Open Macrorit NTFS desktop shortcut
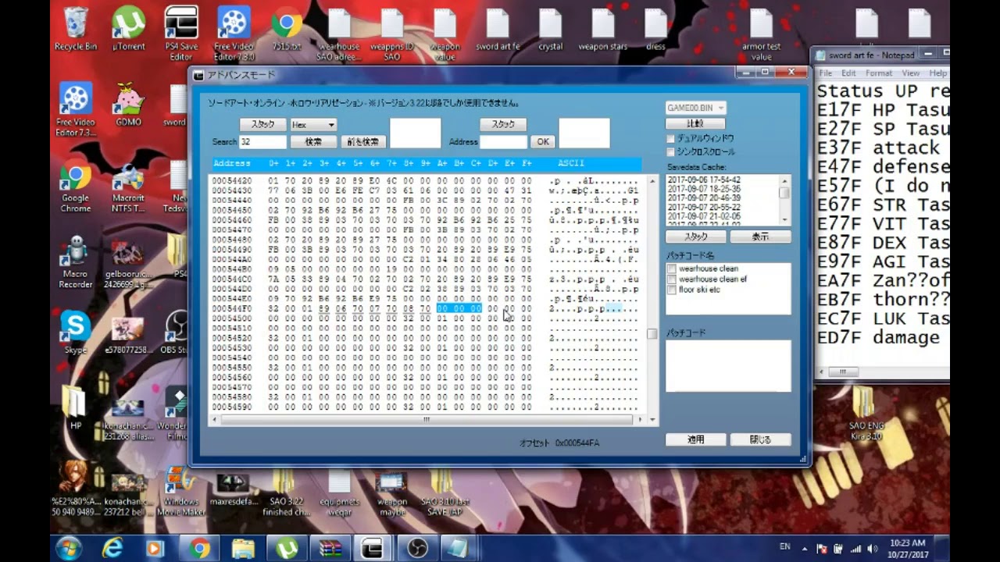Image resolution: width=1000 pixels, height=562 pixels. 128,187
